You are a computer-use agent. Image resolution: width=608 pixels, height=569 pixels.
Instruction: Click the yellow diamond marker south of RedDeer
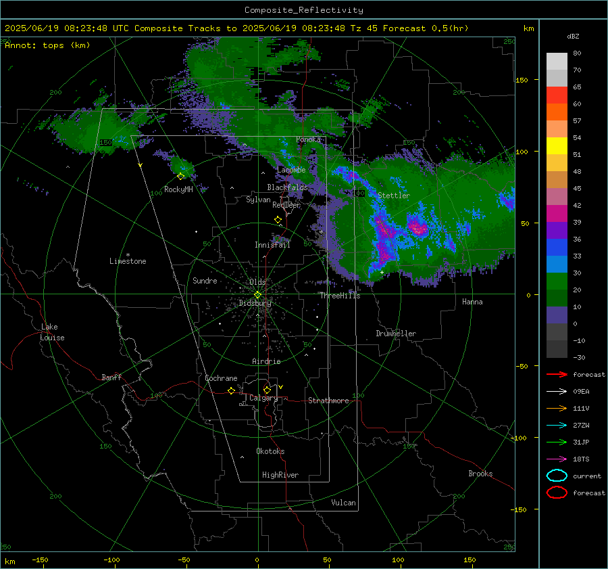click(278, 220)
